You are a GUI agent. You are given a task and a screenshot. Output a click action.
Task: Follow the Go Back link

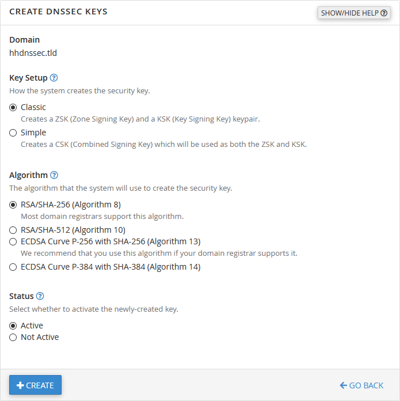pyautogui.click(x=361, y=385)
